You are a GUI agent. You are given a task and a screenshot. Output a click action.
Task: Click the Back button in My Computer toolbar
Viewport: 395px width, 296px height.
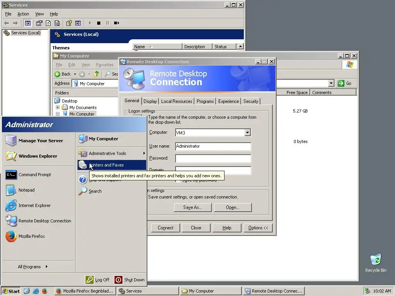tap(63, 74)
